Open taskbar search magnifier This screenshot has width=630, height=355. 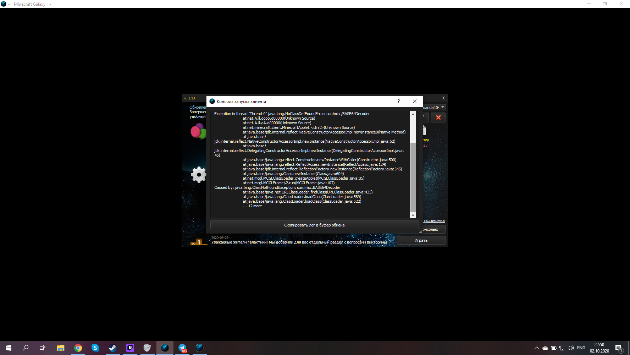pyautogui.click(x=26, y=348)
